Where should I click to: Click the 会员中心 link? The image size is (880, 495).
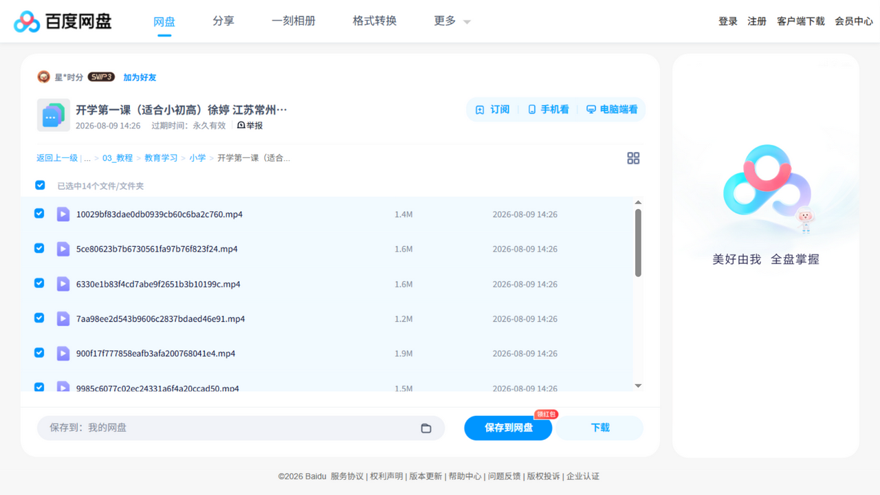[854, 21]
